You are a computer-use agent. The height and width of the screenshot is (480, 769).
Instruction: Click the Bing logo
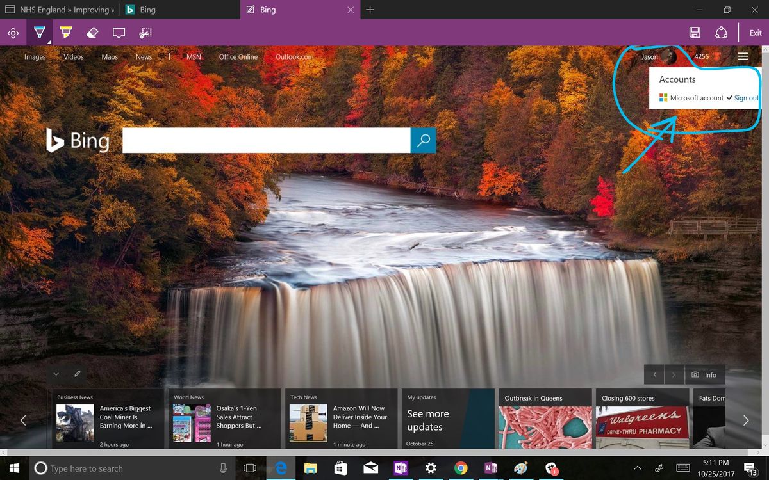pyautogui.click(x=78, y=140)
